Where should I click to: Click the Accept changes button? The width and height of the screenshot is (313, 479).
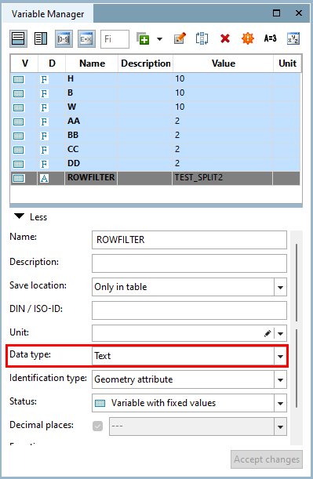pyautogui.click(x=267, y=459)
